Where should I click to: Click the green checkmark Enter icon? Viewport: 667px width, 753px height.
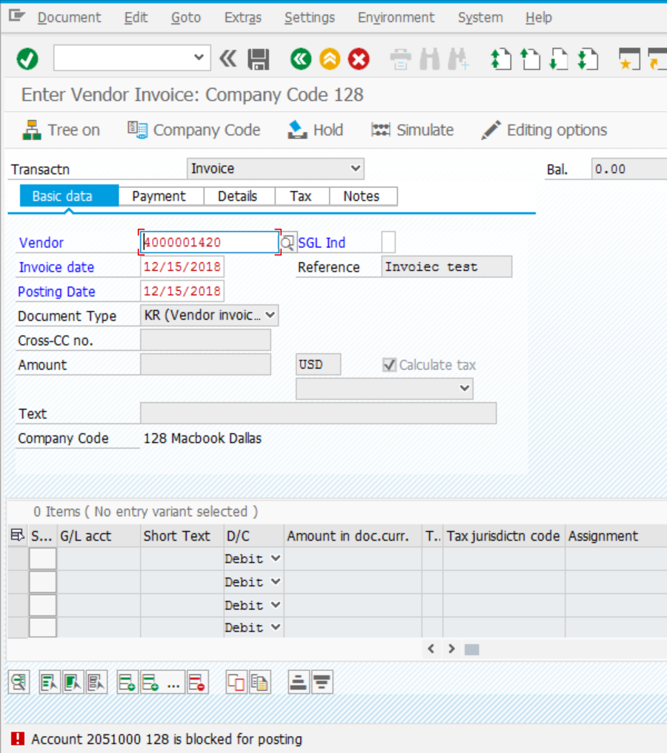(27, 59)
